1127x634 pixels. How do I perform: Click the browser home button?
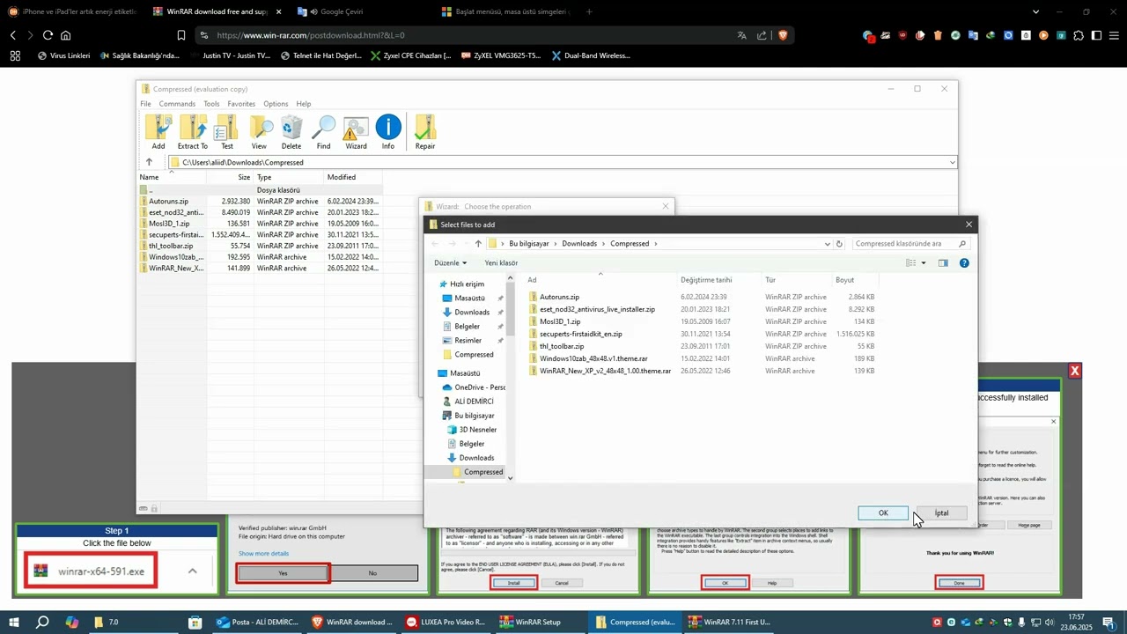point(65,35)
